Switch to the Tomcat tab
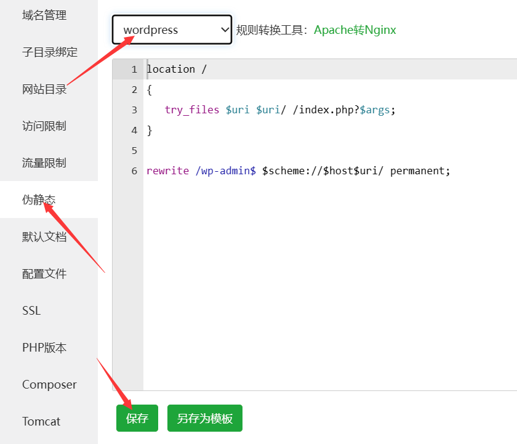This screenshot has width=517, height=444. (x=41, y=422)
